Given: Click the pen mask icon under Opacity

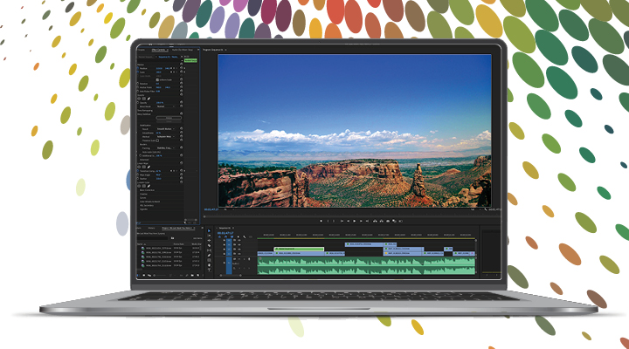Looking at the screenshot, I should (x=150, y=99).
